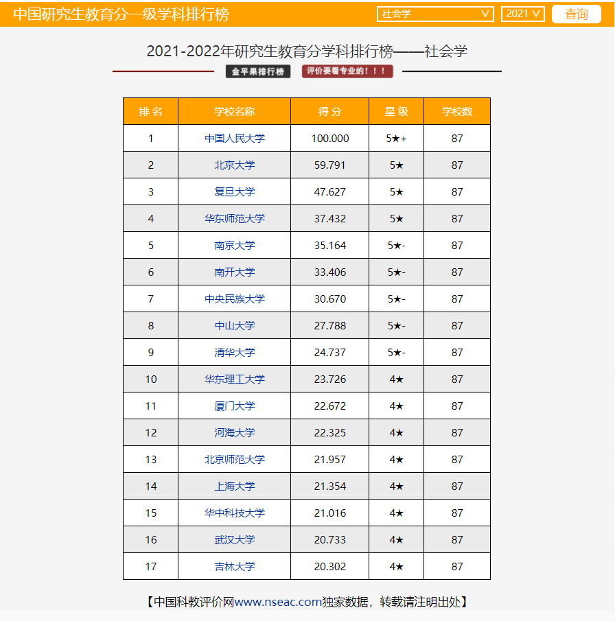615x621 pixels.
Task: Open the 2021 year dropdown
Action: [522, 14]
